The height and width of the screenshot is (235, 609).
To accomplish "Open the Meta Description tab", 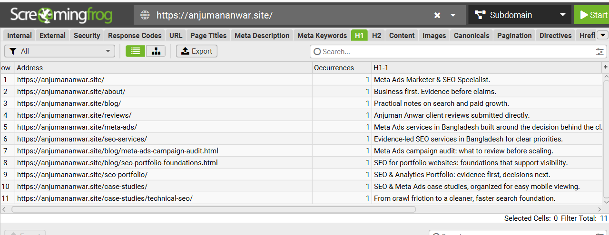I will coord(262,35).
